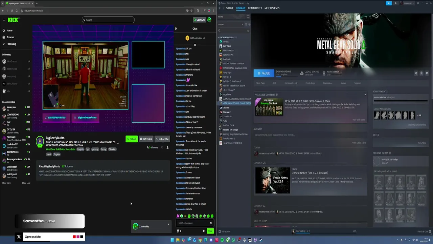Open Friends & Chat in Steam
This screenshot has width=433, height=244.
424,231
